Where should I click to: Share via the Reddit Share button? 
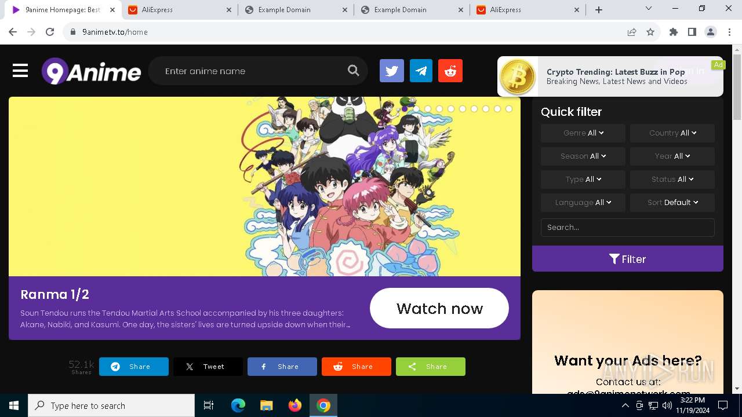[357, 367]
